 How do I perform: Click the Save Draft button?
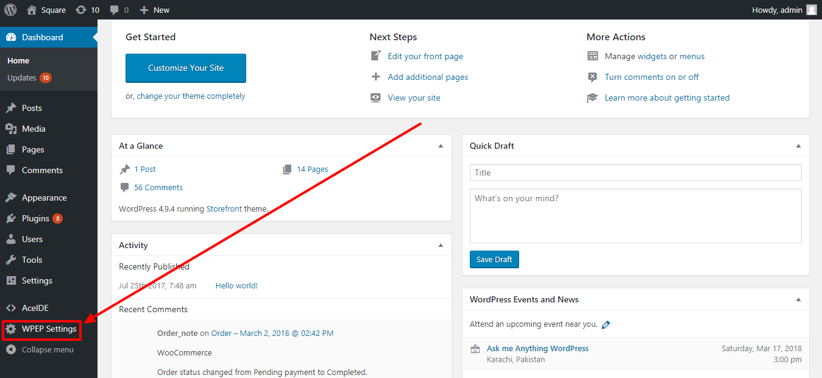coord(494,259)
